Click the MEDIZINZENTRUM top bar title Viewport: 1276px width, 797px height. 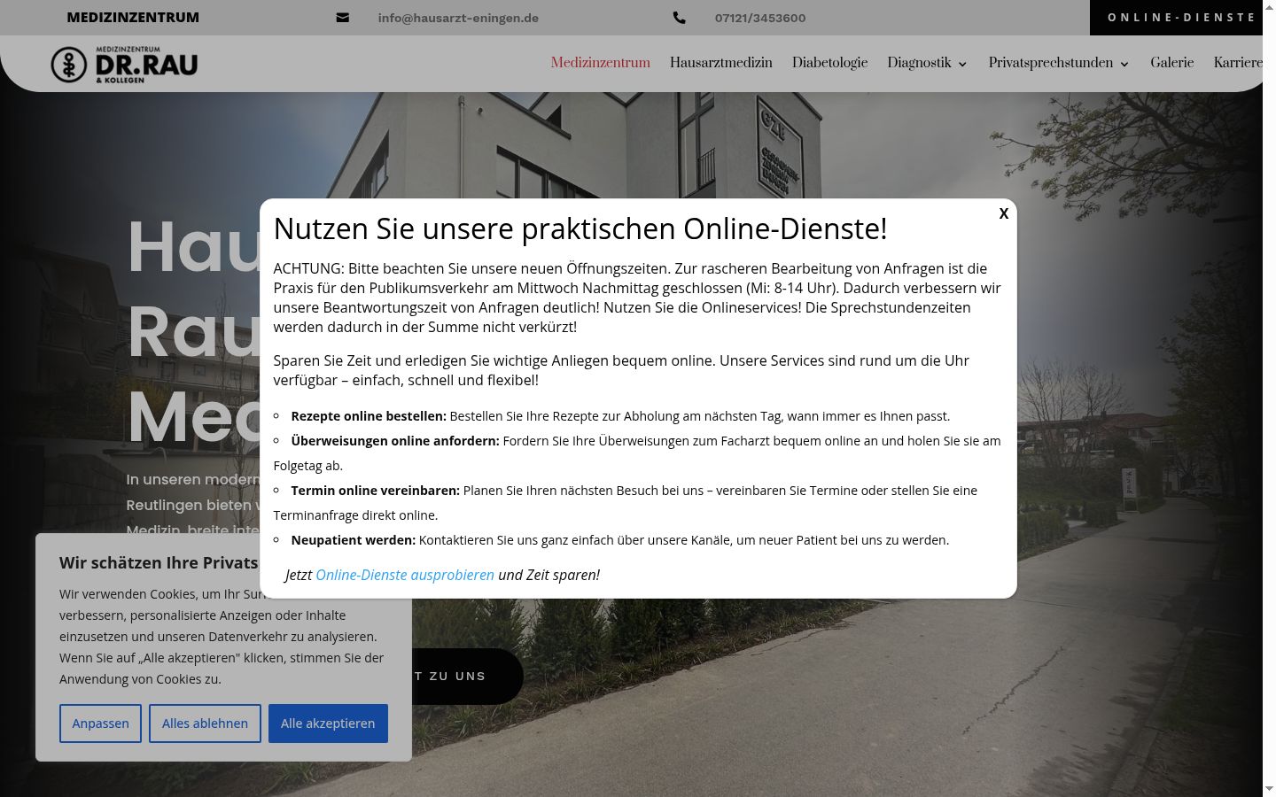(x=133, y=18)
